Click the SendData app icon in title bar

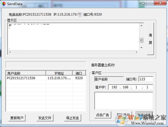(x=4, y=3)
